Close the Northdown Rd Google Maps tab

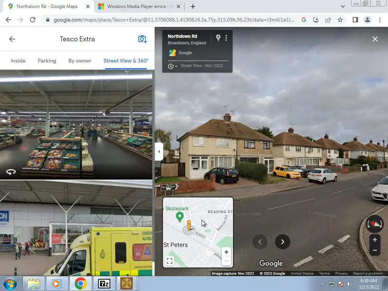(x=88, y=7)
